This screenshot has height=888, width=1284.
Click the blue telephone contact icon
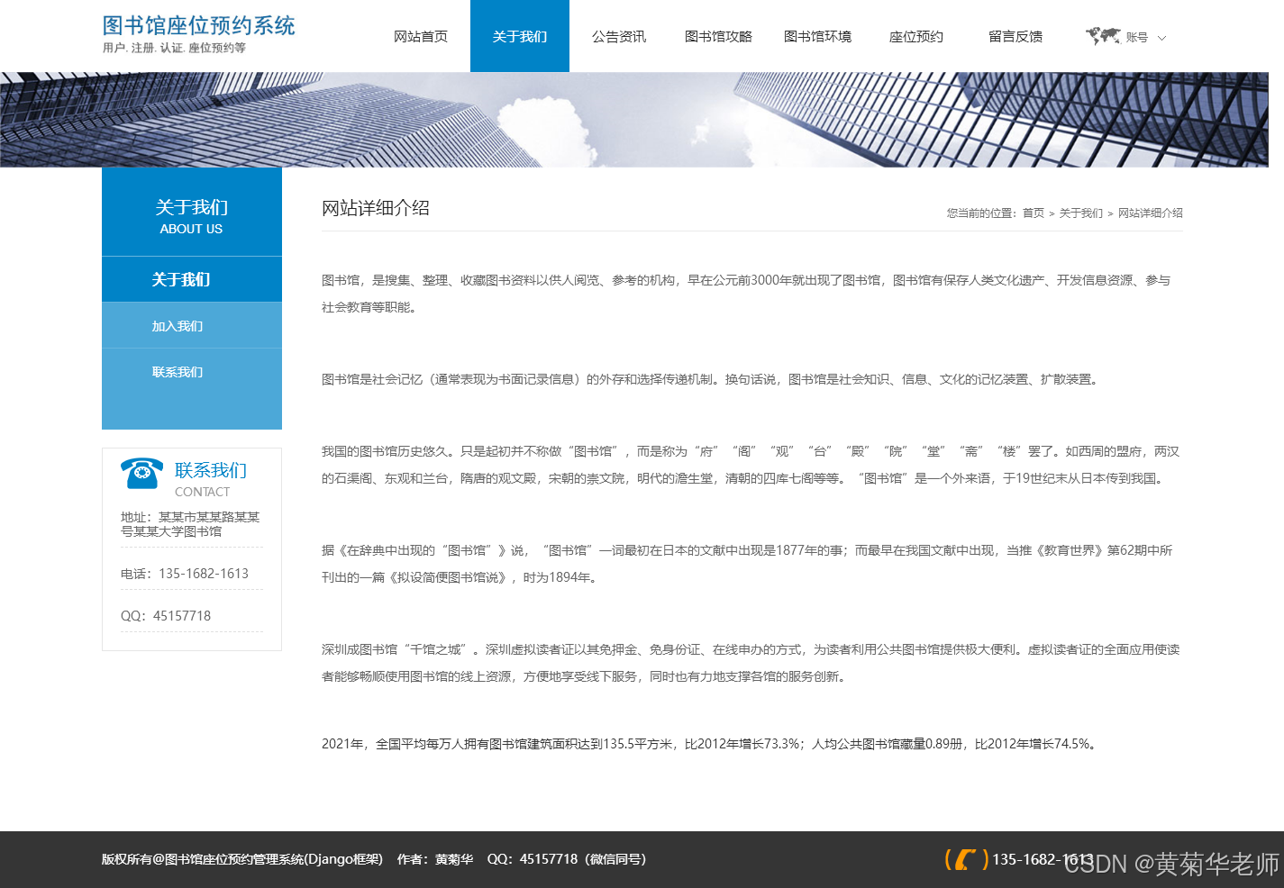coord(141,473)
